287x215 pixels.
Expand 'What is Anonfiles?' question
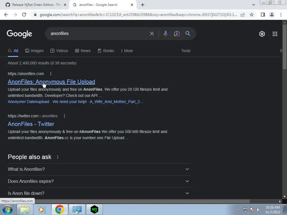(99, 169)
